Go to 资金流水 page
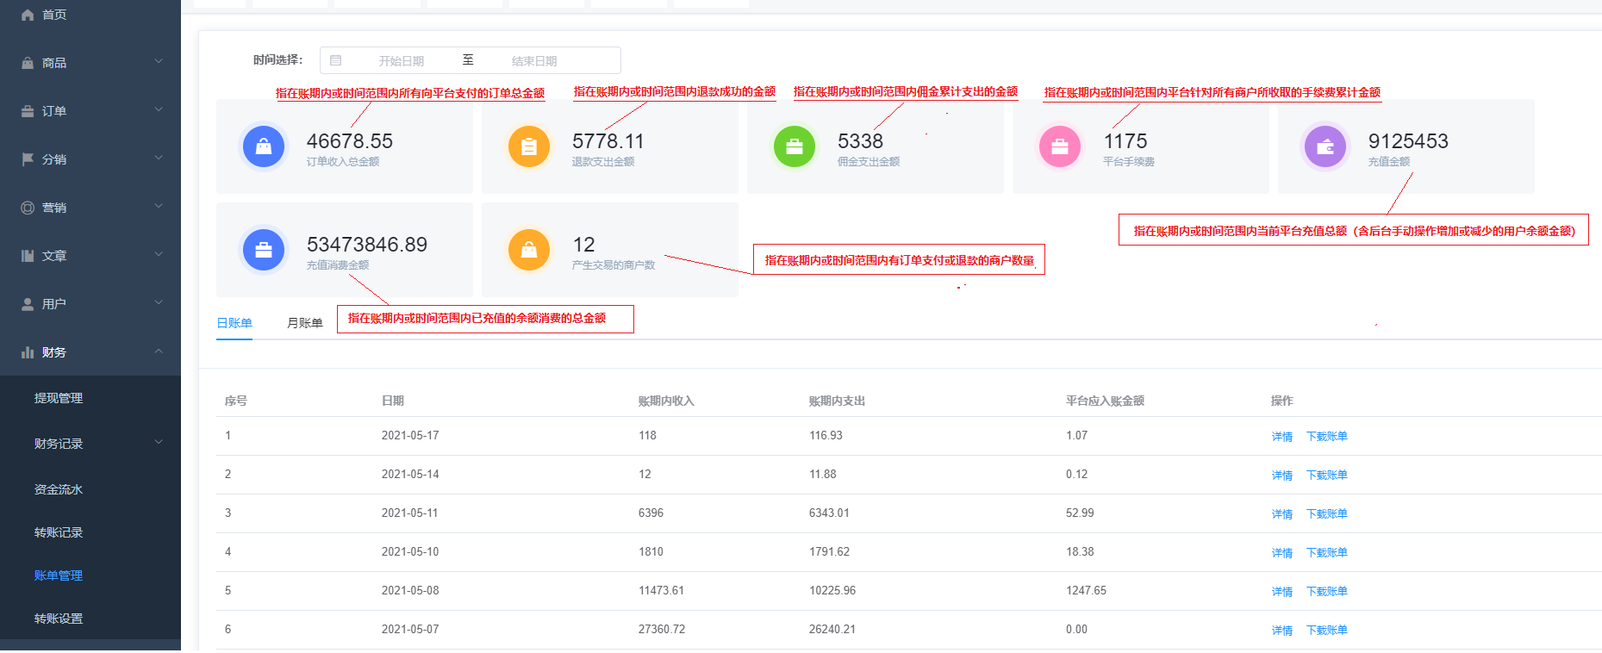The width and height of the screenshot is (1602, 653). click(59, 489)
